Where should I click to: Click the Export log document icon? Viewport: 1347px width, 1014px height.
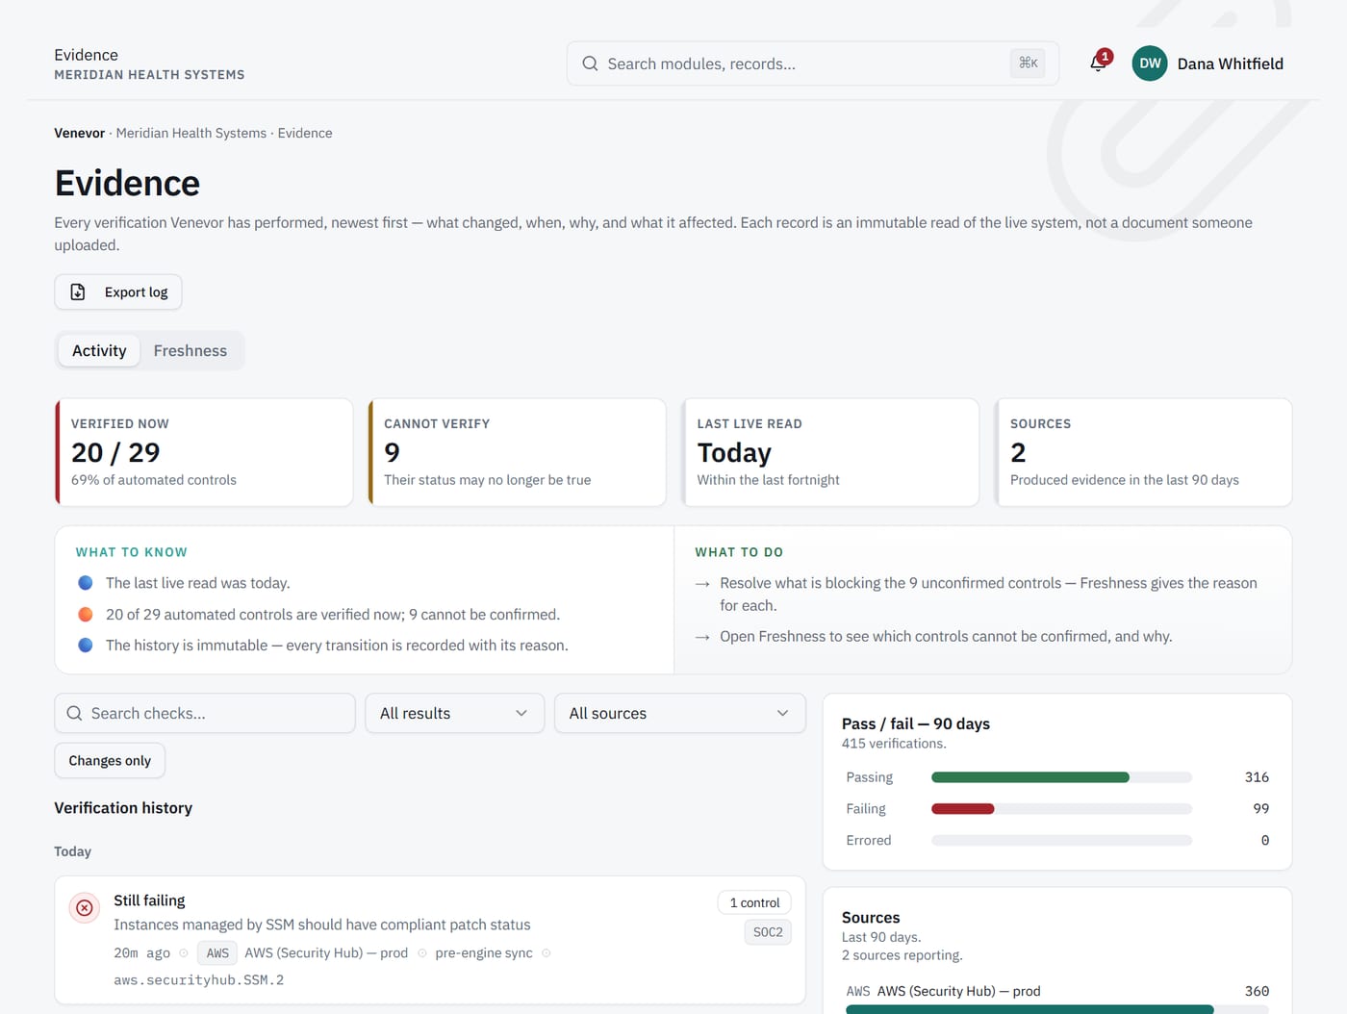point(78,292)
